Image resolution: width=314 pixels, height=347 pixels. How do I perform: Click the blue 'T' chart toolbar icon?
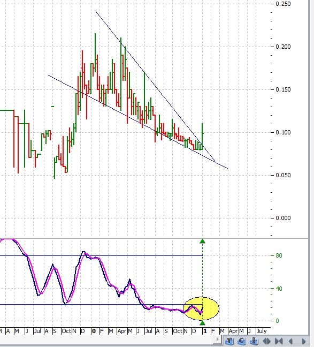pyautogui.click(x=229, y=341)
